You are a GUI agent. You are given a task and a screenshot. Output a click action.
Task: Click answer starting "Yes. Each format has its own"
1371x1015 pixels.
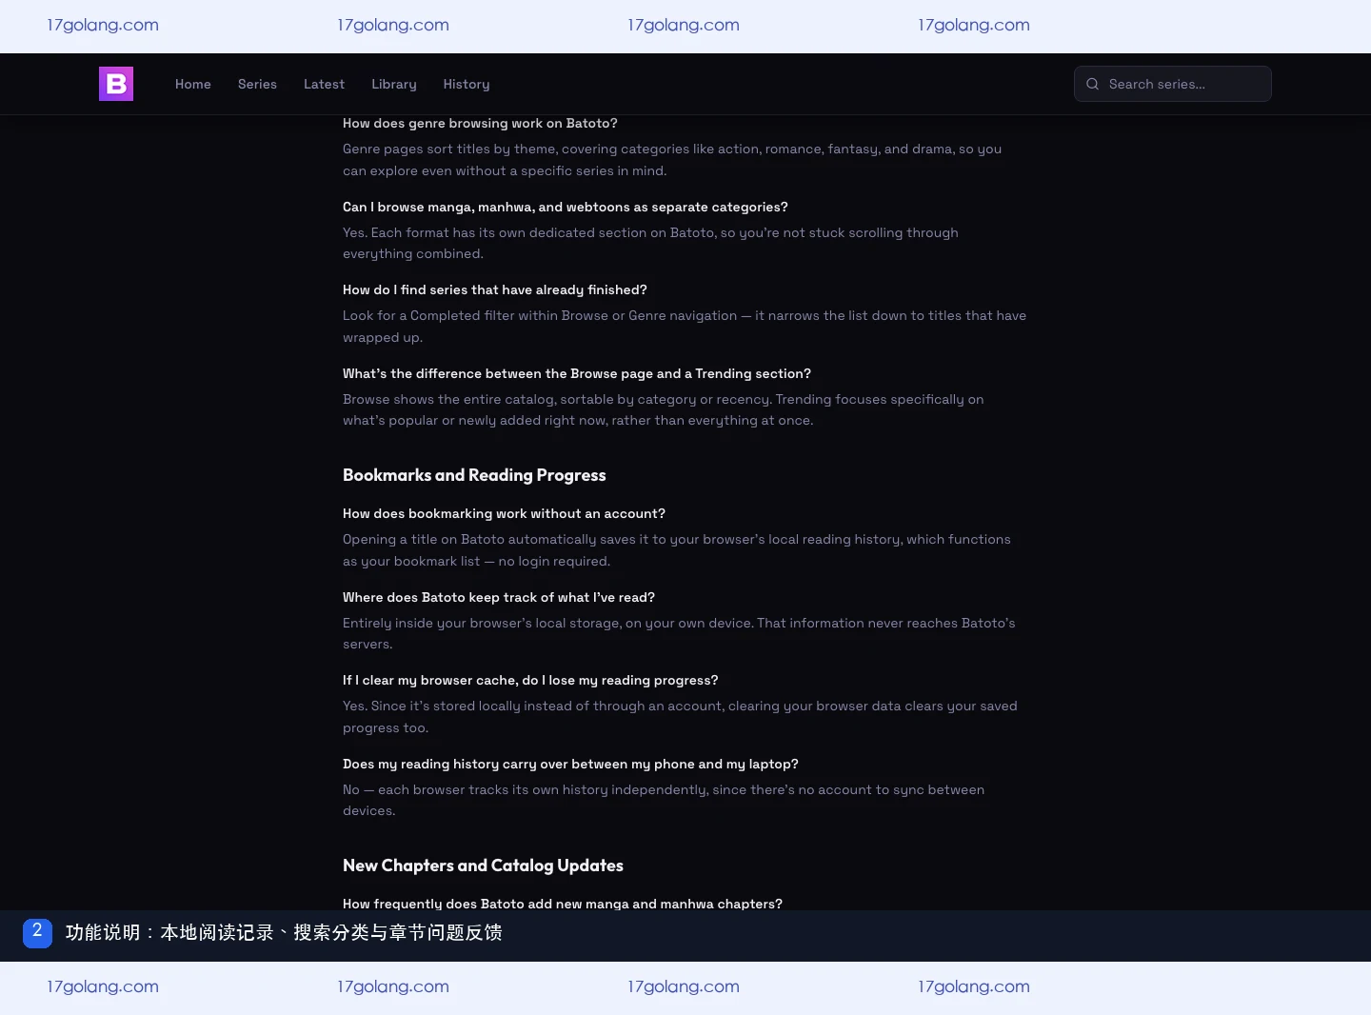tap(650, 243)
